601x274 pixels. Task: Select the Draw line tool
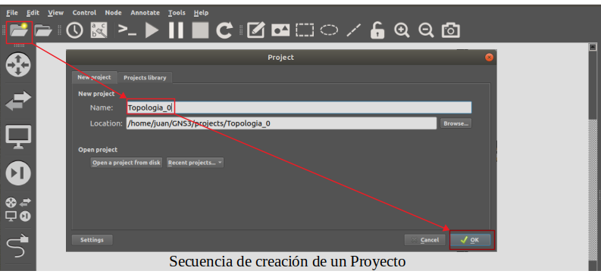(354, 30)
